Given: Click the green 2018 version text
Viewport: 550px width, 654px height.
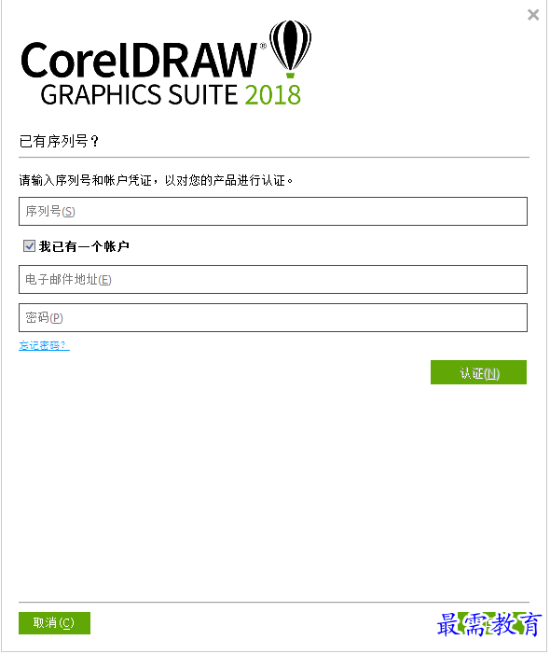Looking at the screenshot, I should [x=272, y=94].
